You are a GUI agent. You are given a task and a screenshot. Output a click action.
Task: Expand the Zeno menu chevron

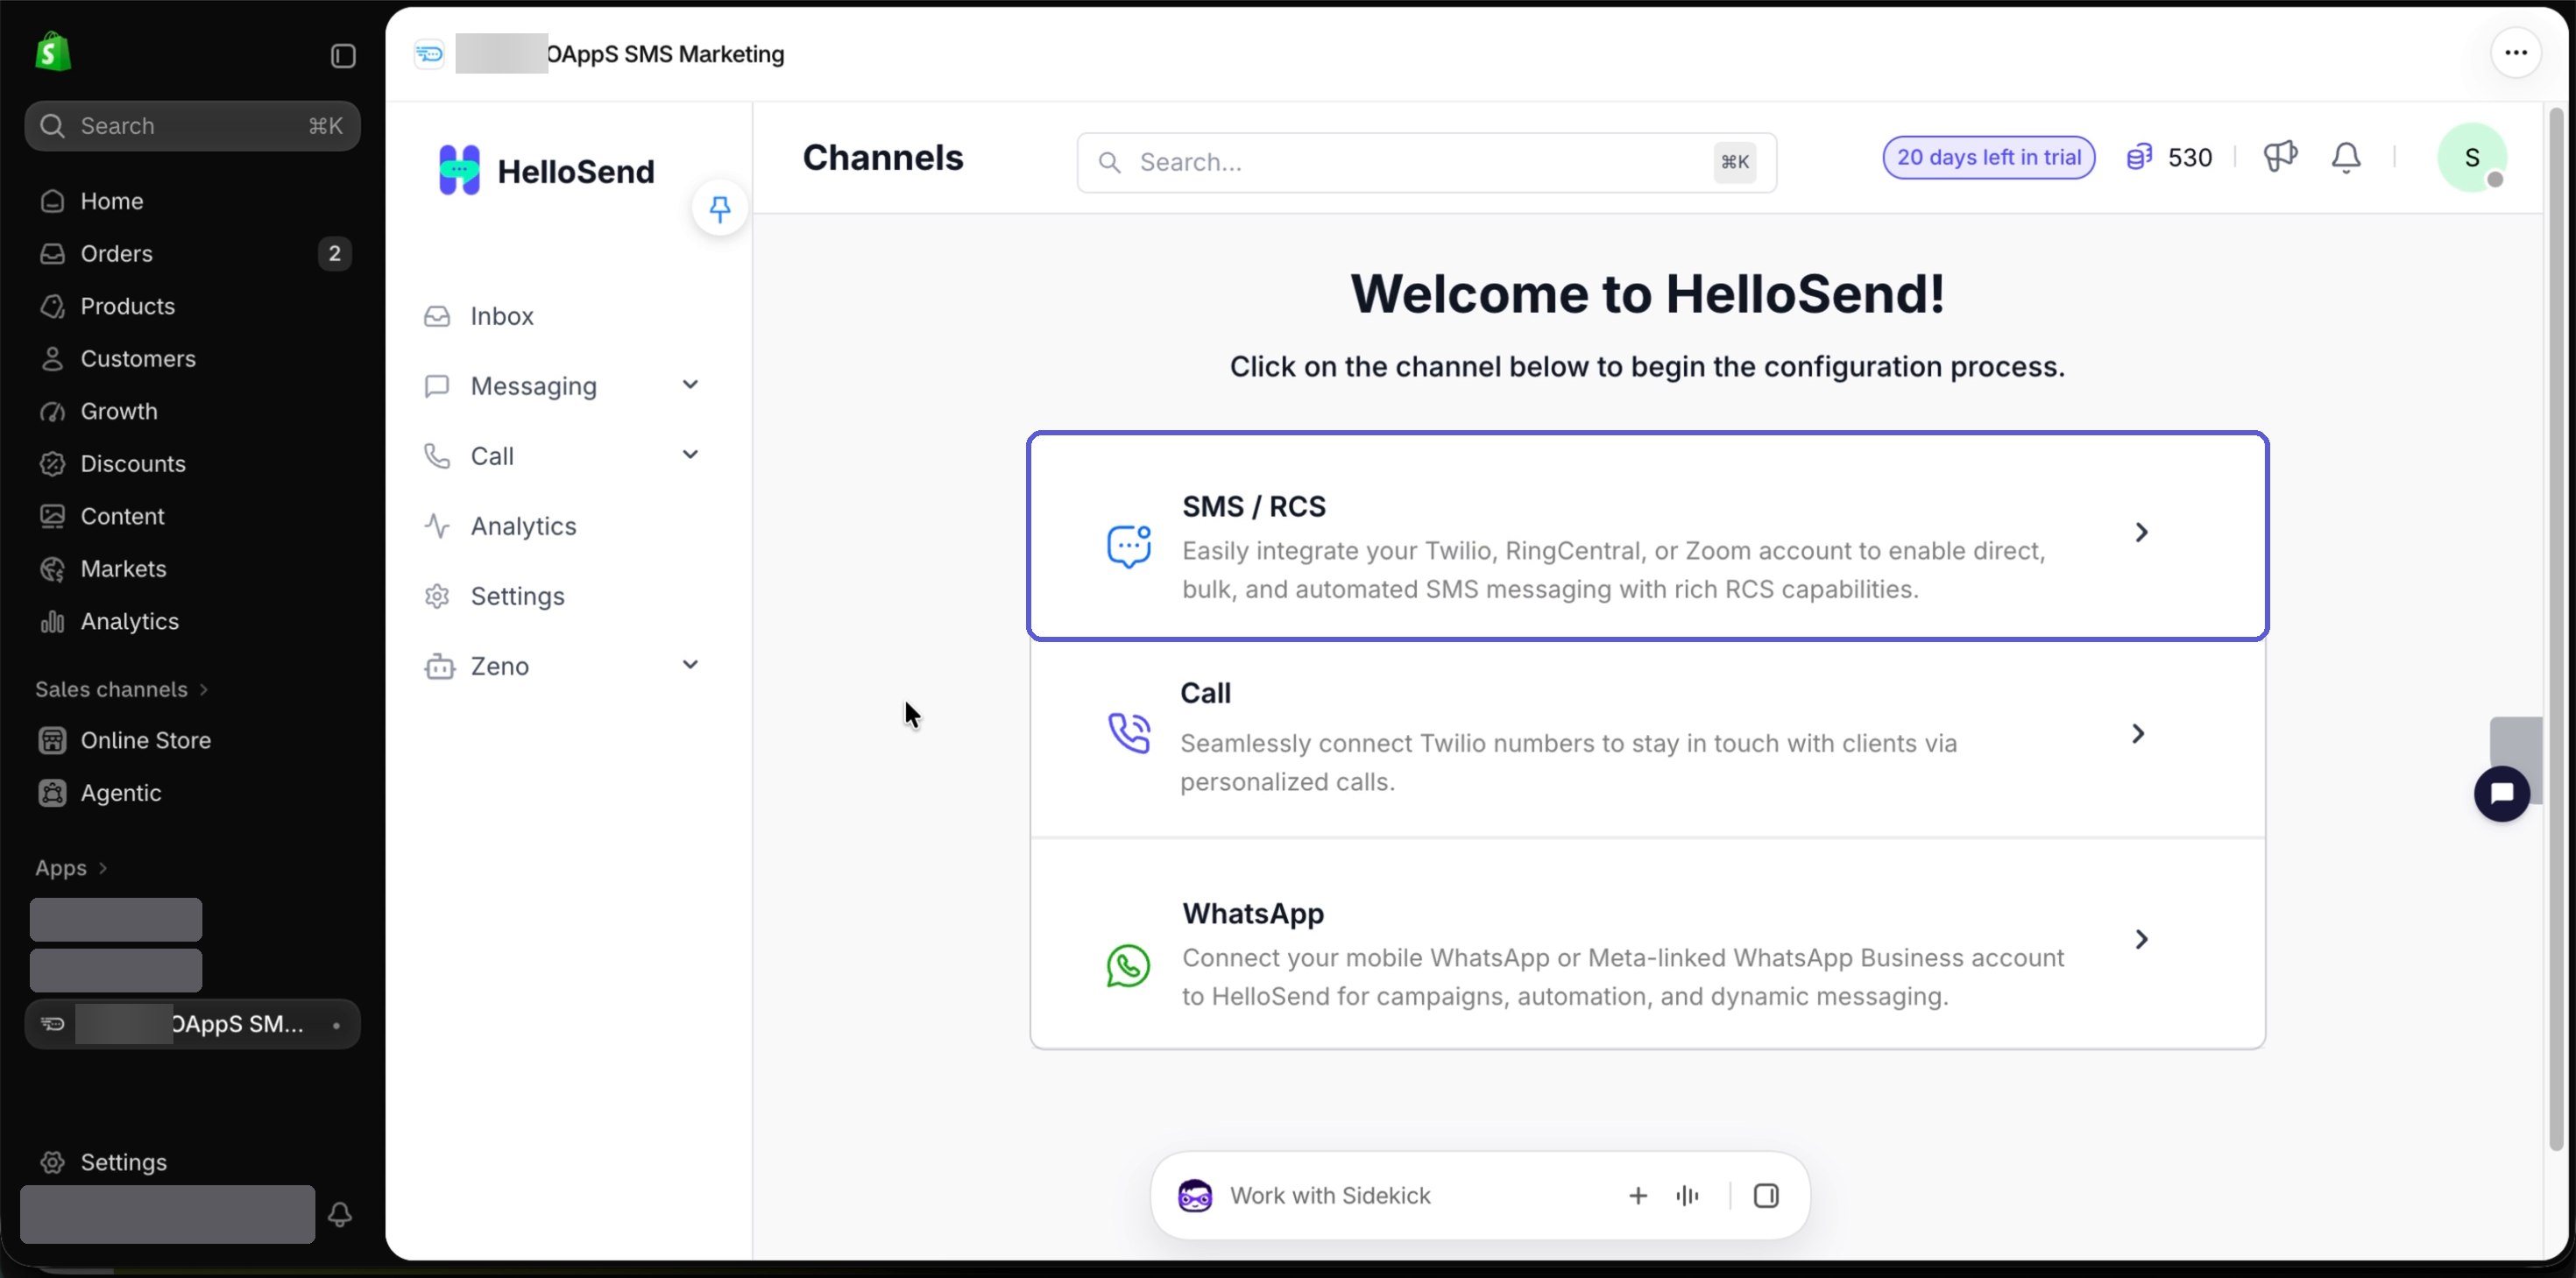(x=690, y=665)
